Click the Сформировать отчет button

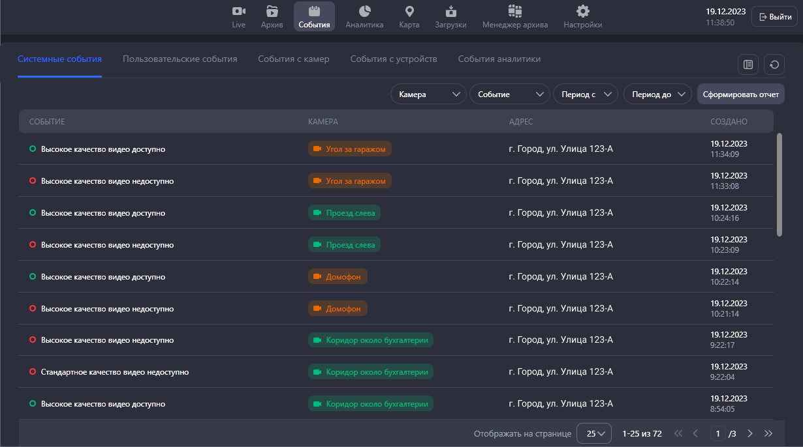(740, 94)
